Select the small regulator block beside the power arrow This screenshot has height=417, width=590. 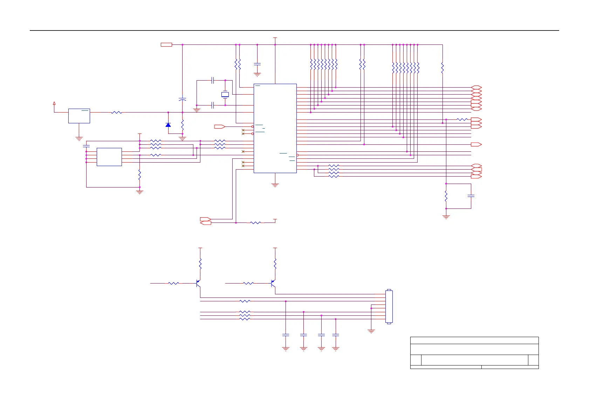click(79, 116)
